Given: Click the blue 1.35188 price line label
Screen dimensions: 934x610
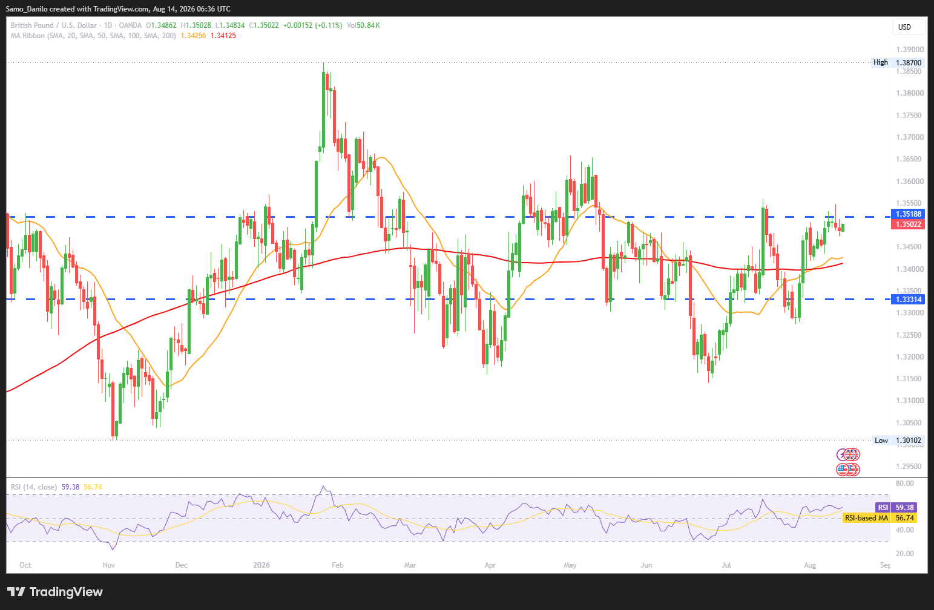Looking at the screenshot, I should click(x=909, y=214).
